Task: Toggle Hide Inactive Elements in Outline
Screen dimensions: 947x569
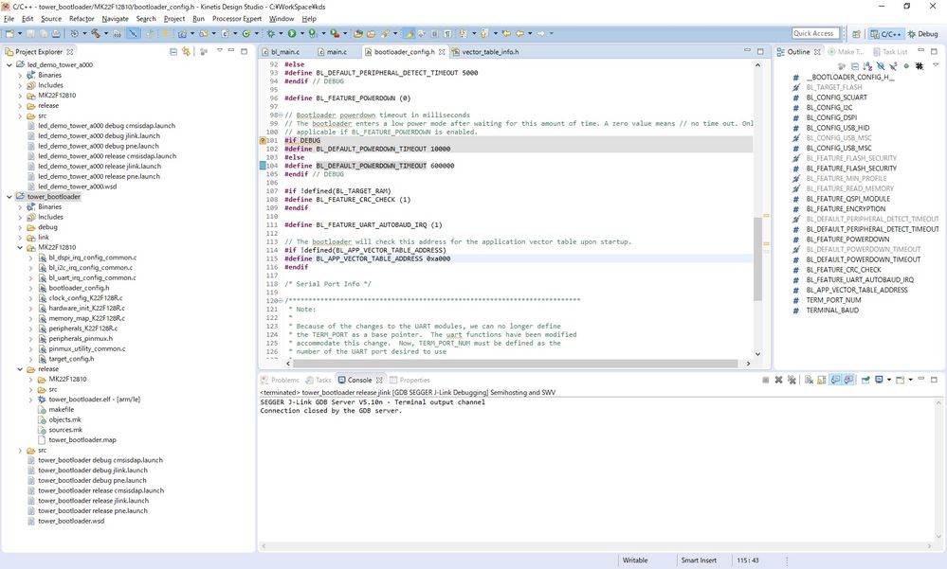Action: (x=920, y=65)
